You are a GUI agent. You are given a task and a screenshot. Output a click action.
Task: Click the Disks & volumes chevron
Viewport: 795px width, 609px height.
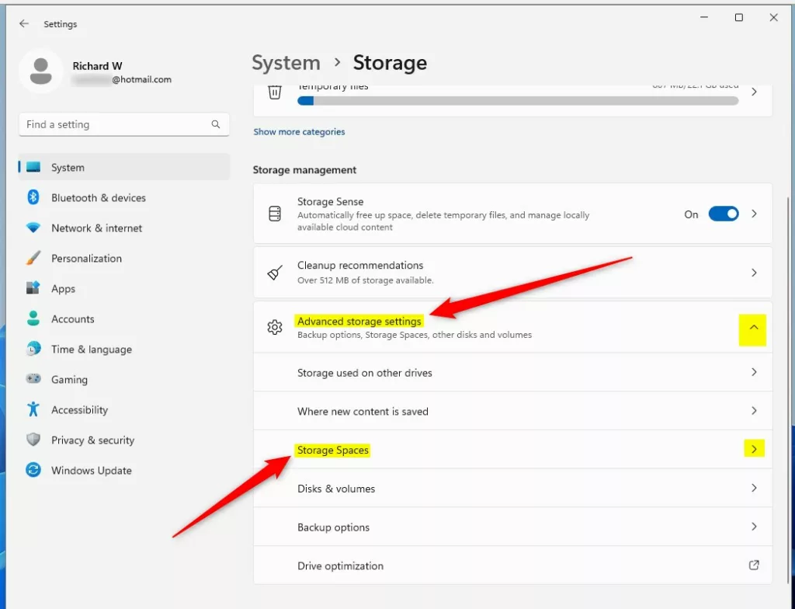[x=754, y=488]
